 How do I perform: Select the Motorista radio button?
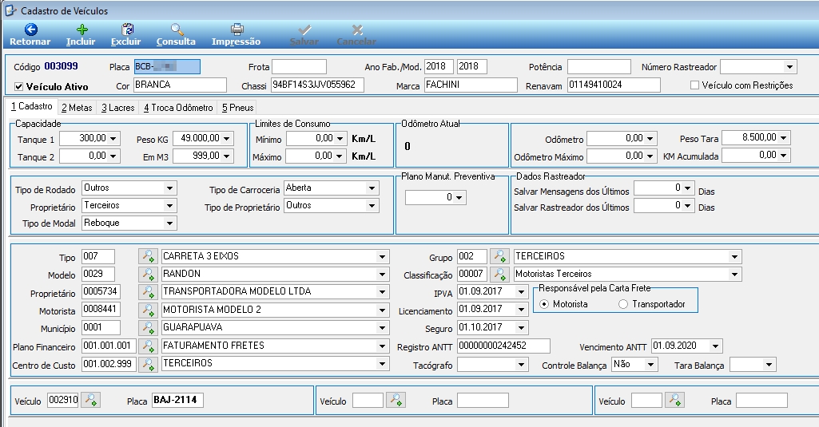pyautogui.click(x=544, y=304)
